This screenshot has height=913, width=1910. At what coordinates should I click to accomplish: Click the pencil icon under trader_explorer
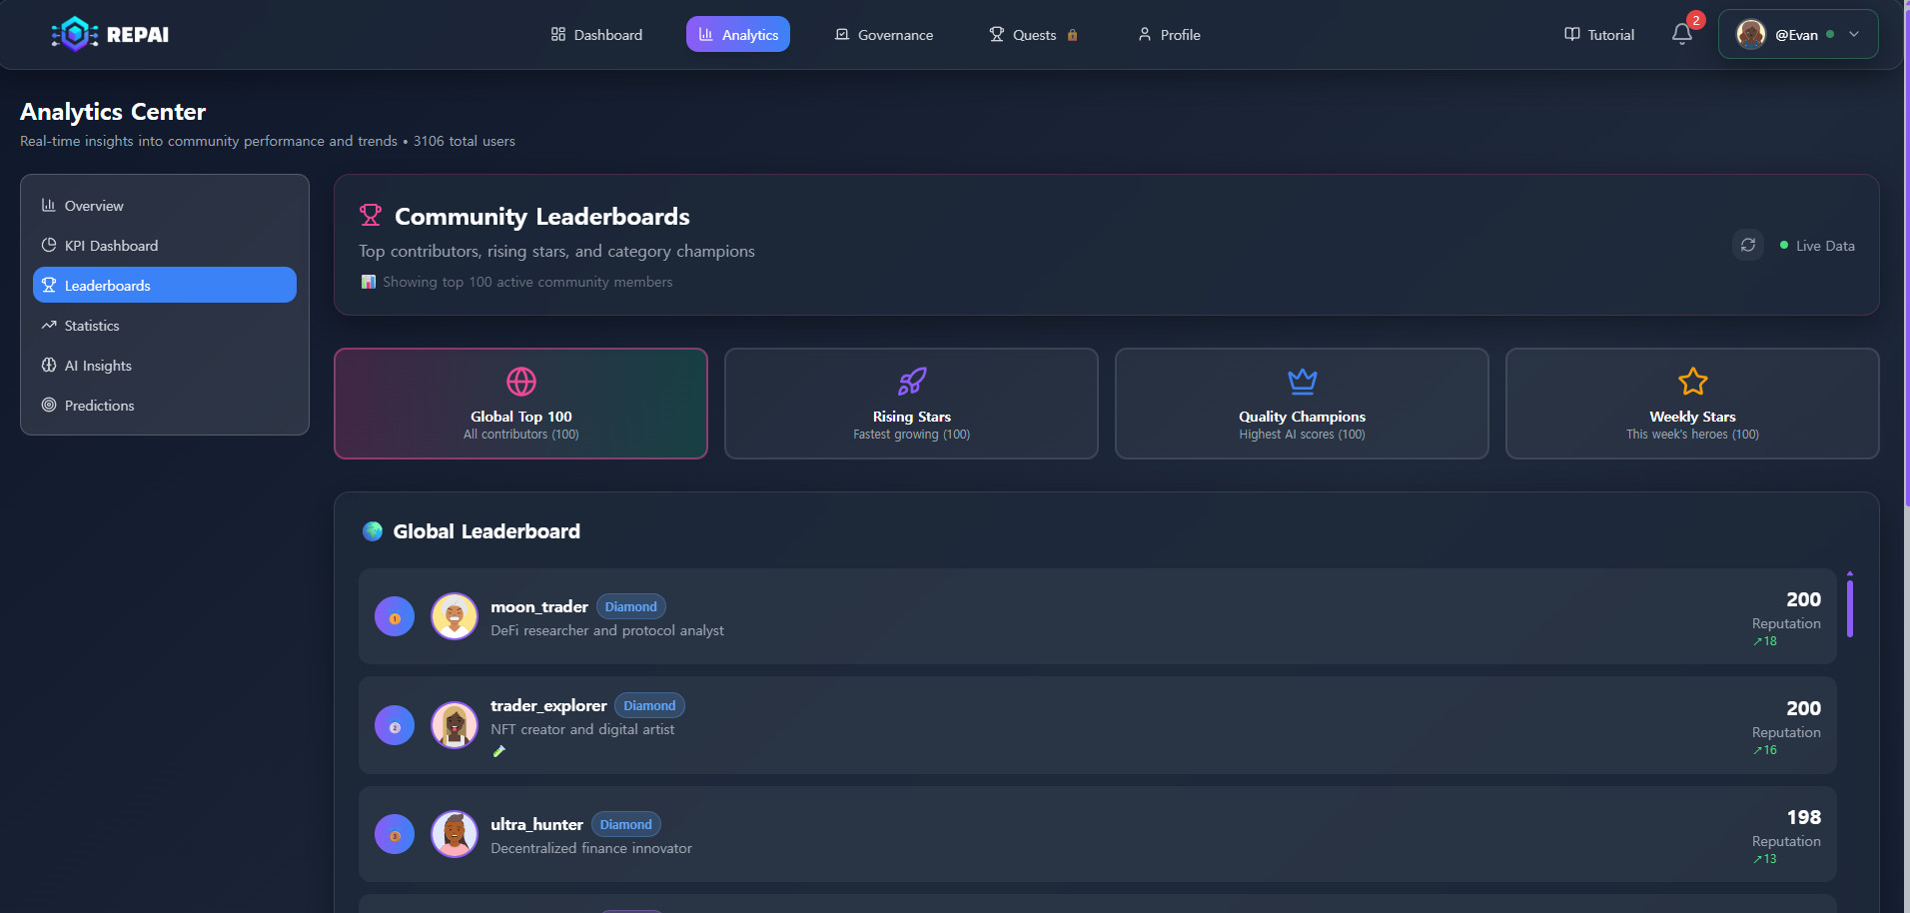pyautogui.click(x=499, y=751)
